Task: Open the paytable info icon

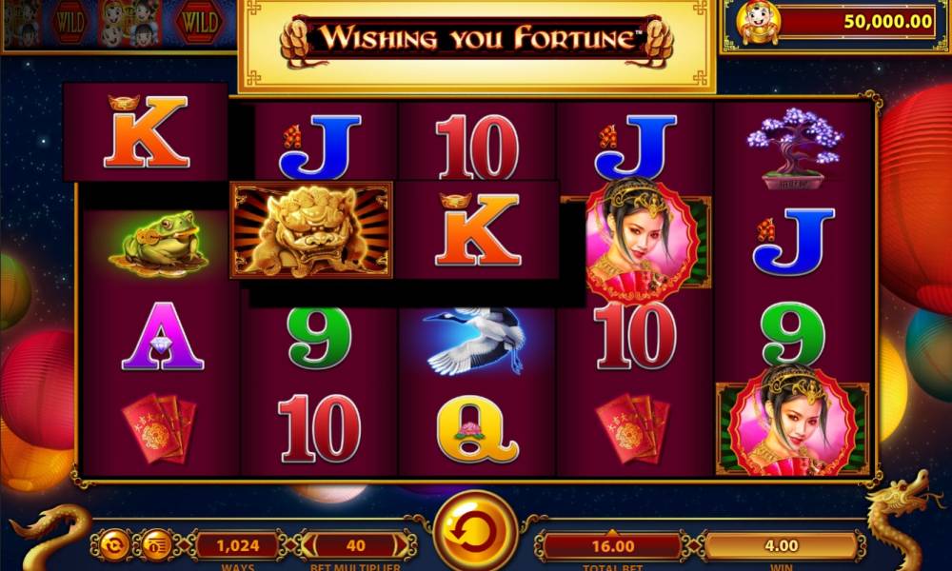Action: (x=157, y=545)
